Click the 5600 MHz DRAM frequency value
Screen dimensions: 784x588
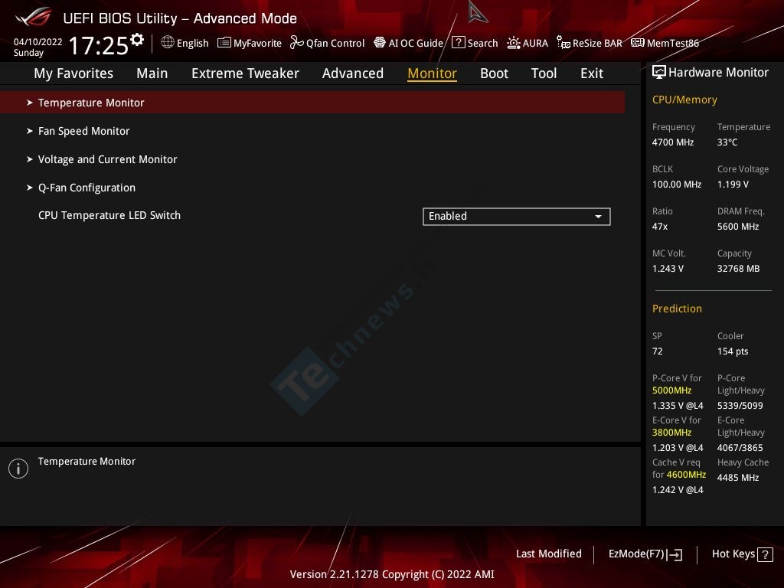click(738, 227)
